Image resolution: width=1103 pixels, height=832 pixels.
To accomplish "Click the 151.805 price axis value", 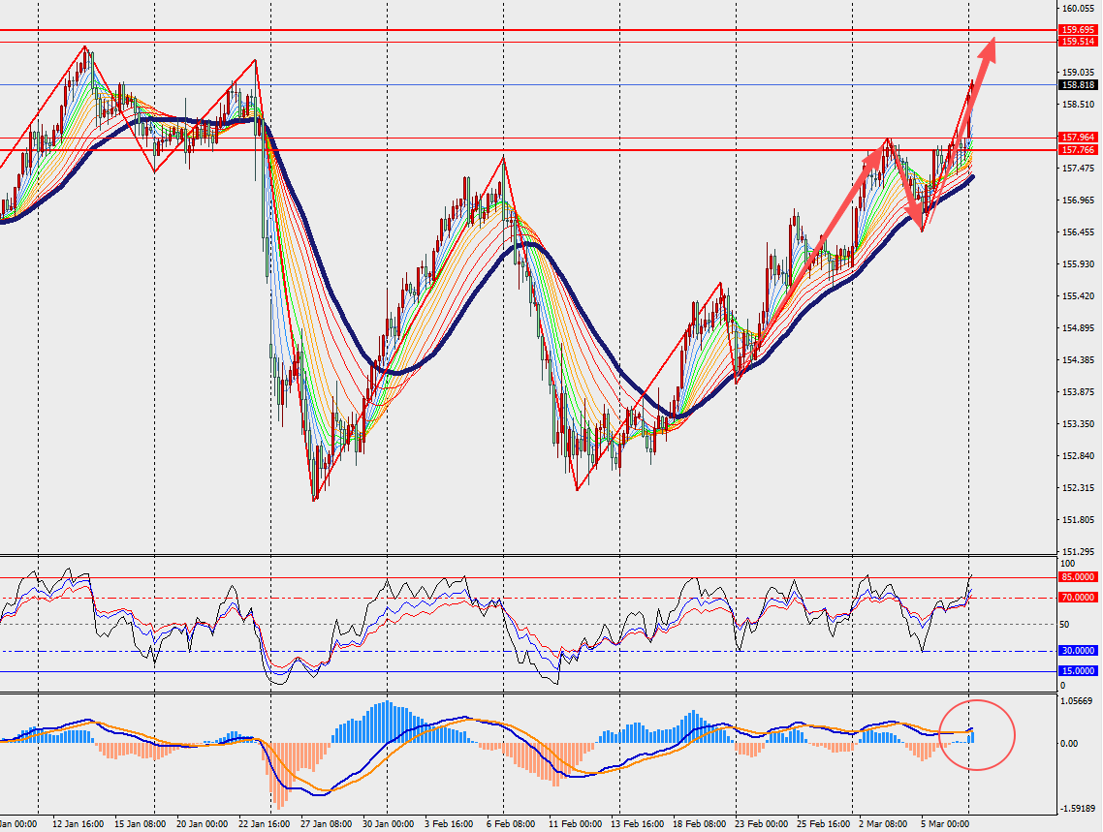I will click(1079, 520).
